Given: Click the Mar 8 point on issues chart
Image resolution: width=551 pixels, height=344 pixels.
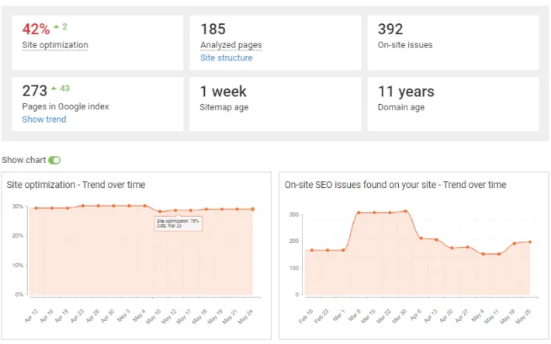Looking at the screenshot, I should click(359, 213).
